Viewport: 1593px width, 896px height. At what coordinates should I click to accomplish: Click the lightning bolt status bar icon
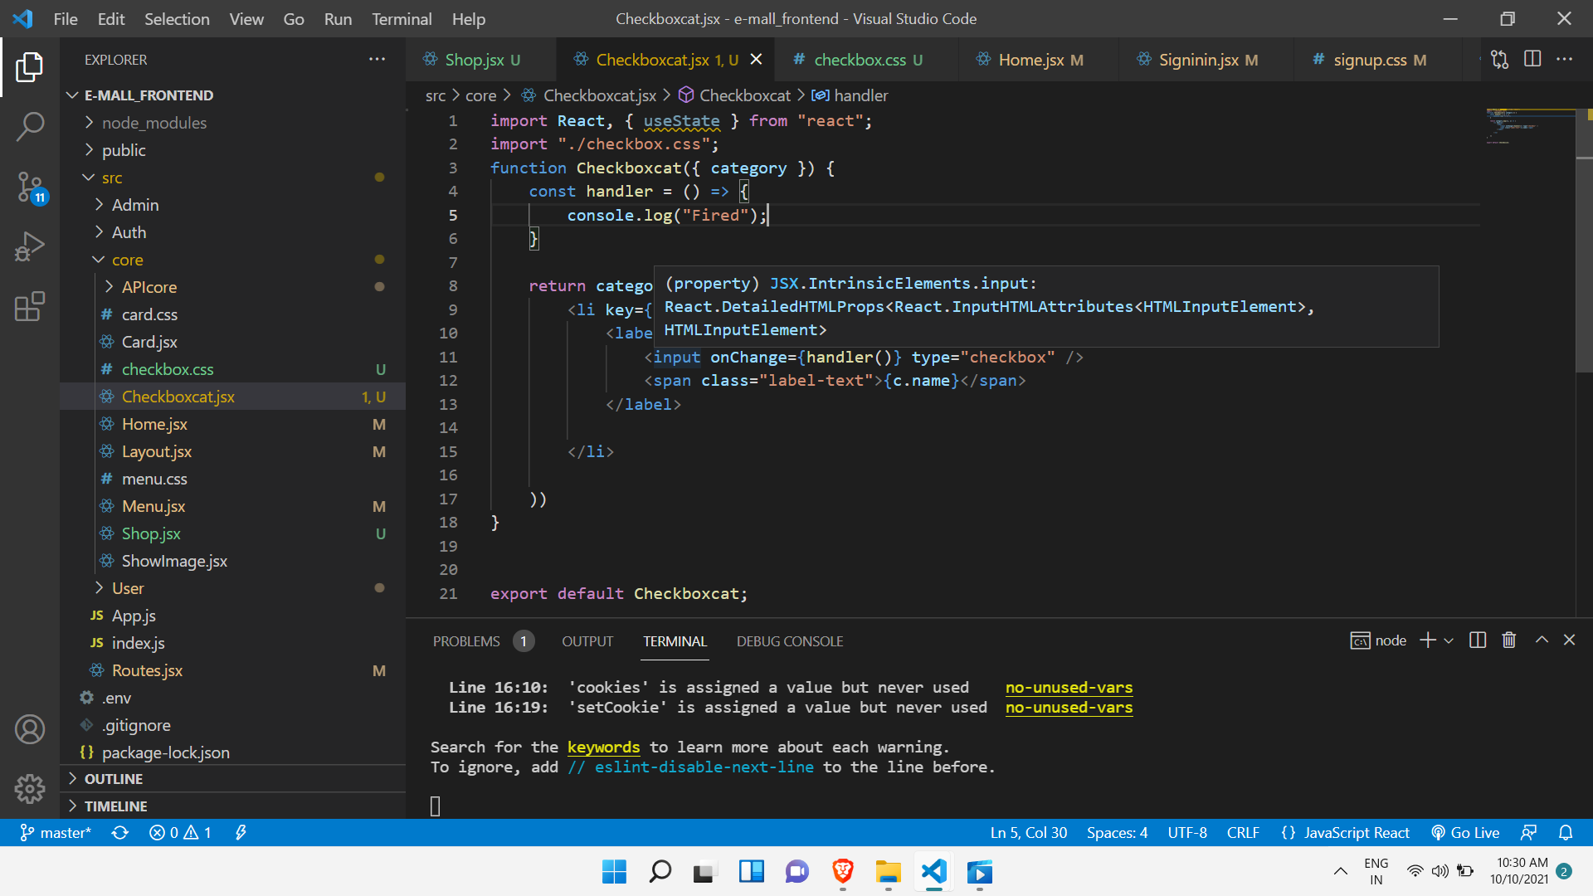click(x=241, y=832)
